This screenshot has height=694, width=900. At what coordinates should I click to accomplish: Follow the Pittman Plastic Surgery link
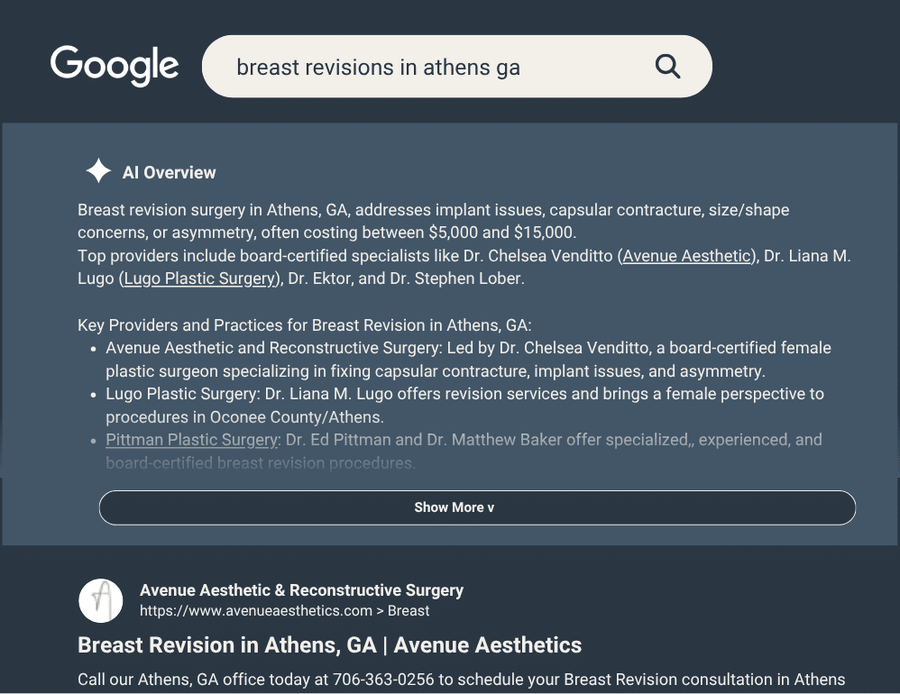[192, 440]
